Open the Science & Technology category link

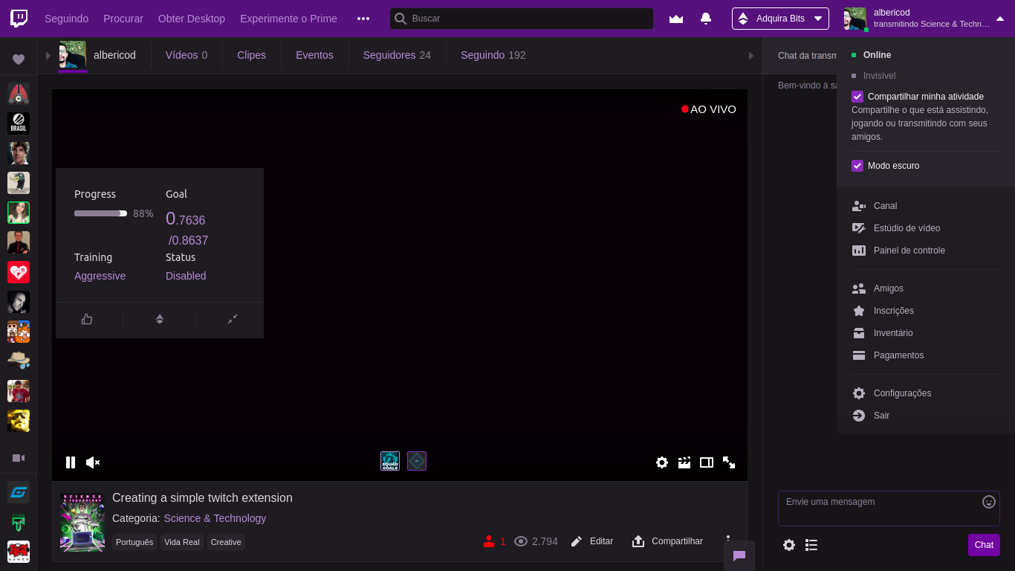coord(215,518)
